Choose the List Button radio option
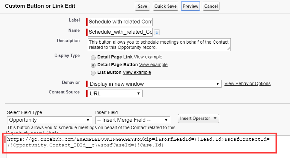 pyautogui.click(x=93, y=73)
